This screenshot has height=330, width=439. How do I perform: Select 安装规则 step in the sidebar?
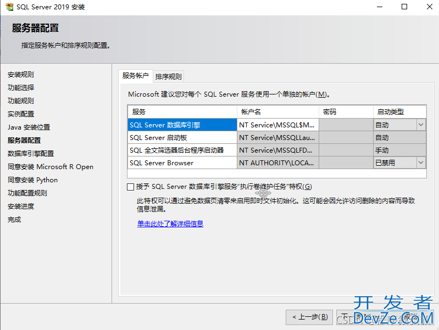pos(21,75)
